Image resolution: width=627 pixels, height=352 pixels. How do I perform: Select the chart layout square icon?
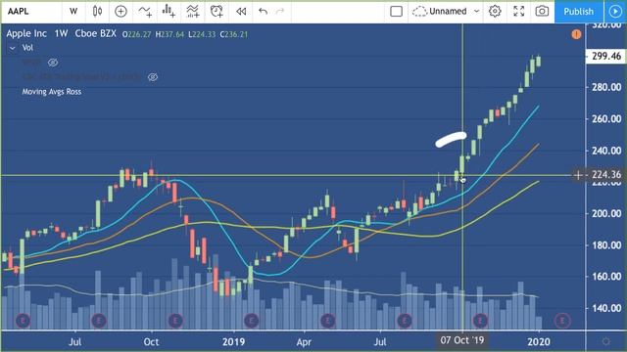point(396,11)
